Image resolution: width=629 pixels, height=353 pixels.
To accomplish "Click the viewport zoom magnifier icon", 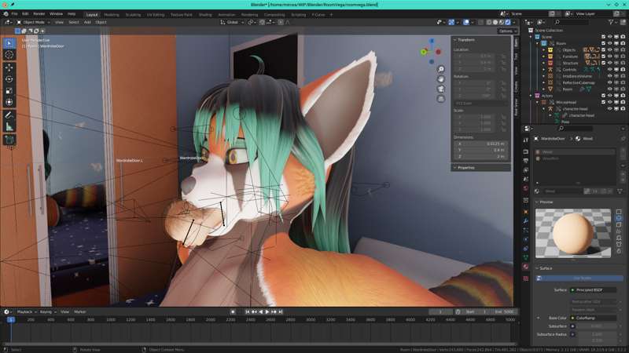I will click(x=441, y=69).
